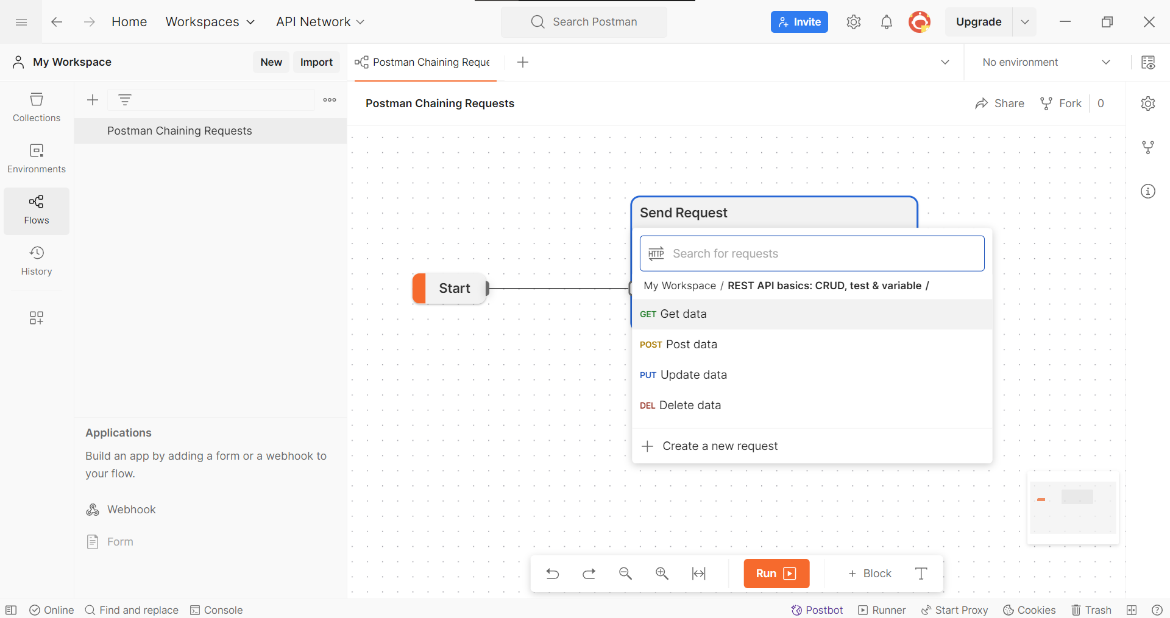The width and height of the screenshot is (1170, 618).
Task: Add a Webhook application
Action: pos(121,510)
